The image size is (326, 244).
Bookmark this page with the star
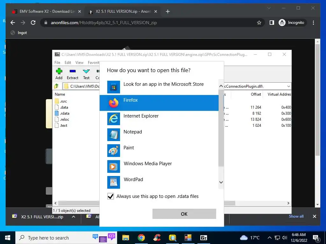[x=259, y=23]
